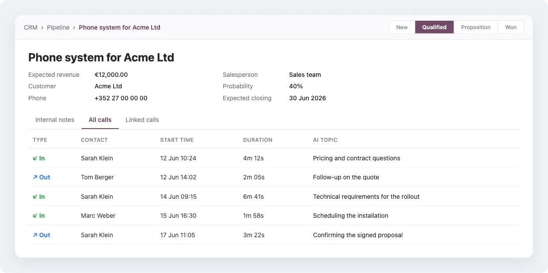Screen dimensions: 548x273
Task: Click Sarah Klein in 14 Jun 09:15 row
Action: point(97,197)
